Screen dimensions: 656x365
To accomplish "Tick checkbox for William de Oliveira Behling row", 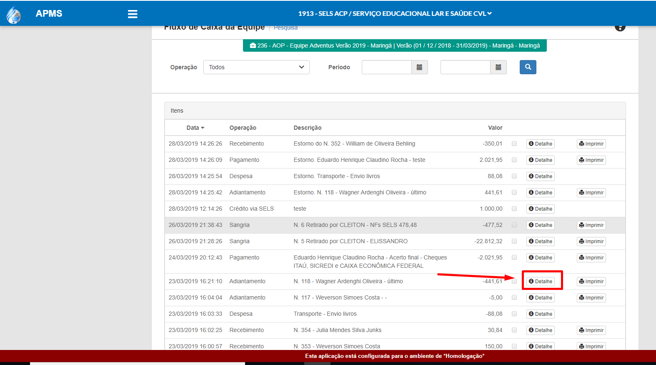I will point(514,143).
